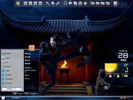Open the fourth folder icon in the dock
Viewport: 133px width, 100px height.
pyautogui.click(x=108, y=3)
